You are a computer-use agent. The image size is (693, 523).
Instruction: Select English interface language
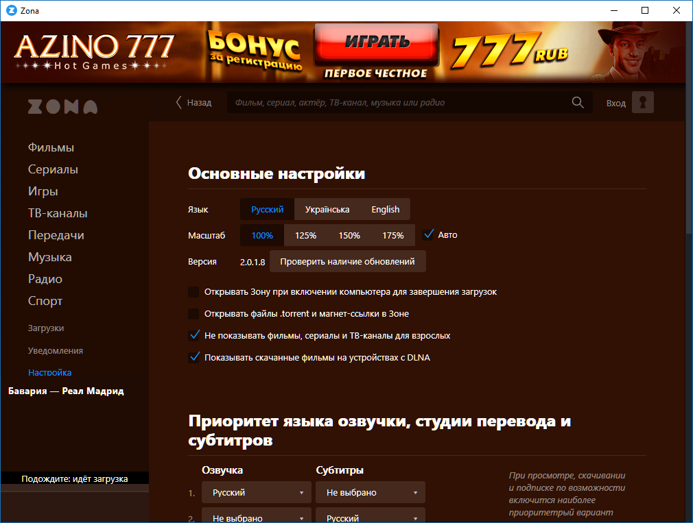click(386, 209)
